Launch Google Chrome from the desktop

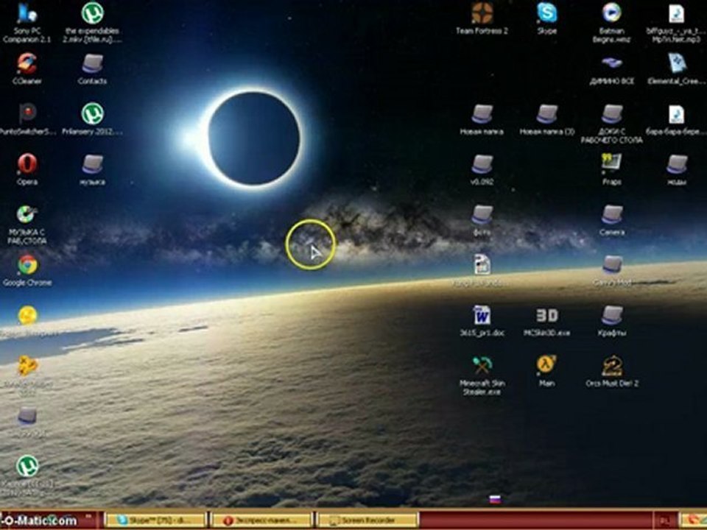(27, 265)
